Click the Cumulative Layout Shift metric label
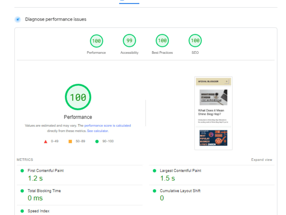This screenshot has width=286, height=215. pyautogui.click(x=180, y=191)
